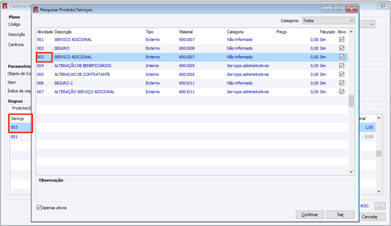Viewport: 391px width, 226px height.
Task: Click the Regras grid scrollbar thumb in background
Action: click(379, 153)
